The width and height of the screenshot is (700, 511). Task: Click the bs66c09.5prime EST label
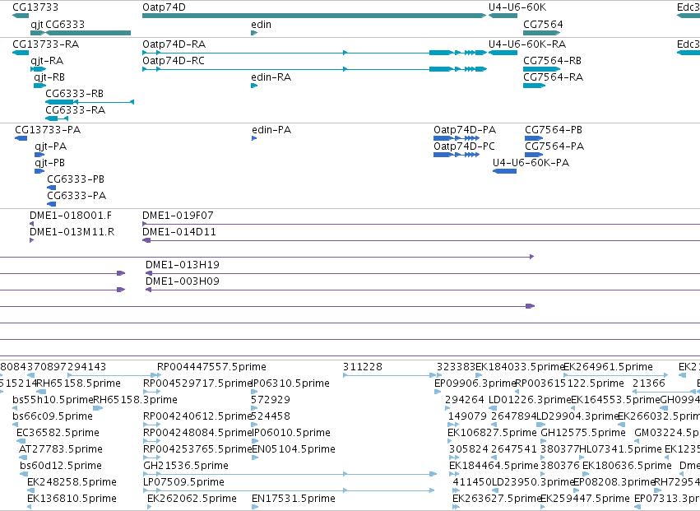pyautogui.click(x=53, y=416)
